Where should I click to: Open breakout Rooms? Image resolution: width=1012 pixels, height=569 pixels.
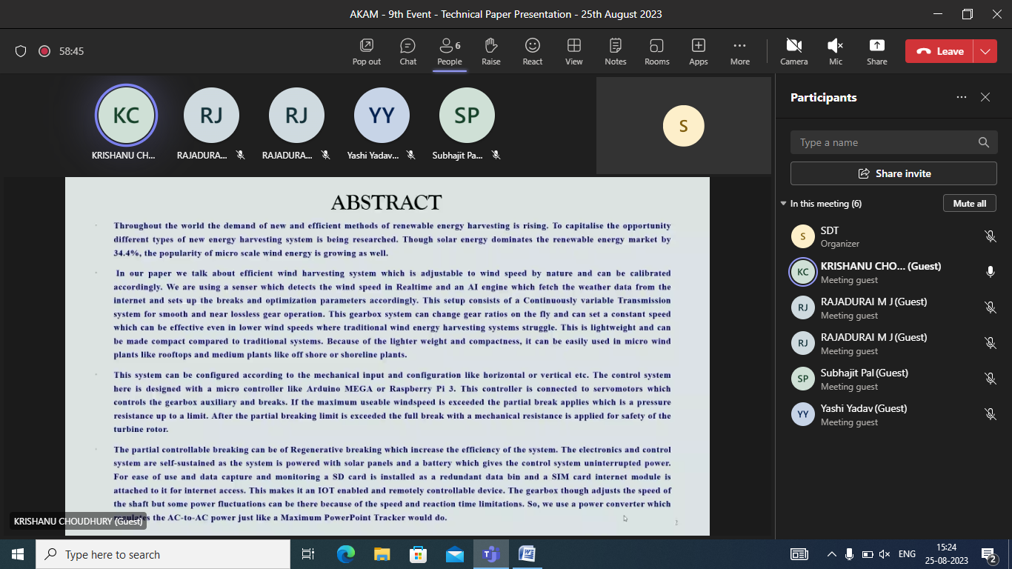(x=656, y=51)
